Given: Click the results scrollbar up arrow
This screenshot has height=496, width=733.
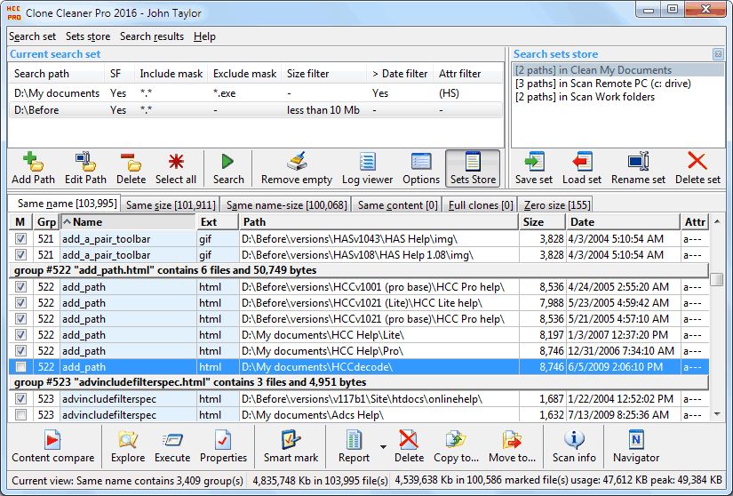Looking at the screenshot, I should 716,220.
